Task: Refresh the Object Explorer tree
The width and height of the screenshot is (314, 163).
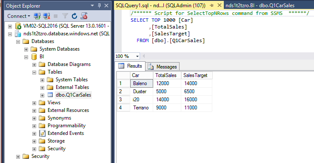Action: pyautogui.click(x=74, y=16)
